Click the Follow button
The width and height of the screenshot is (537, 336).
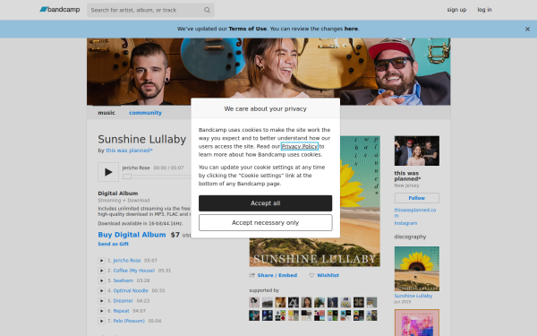pyautogui.click(x=417, y=198)
